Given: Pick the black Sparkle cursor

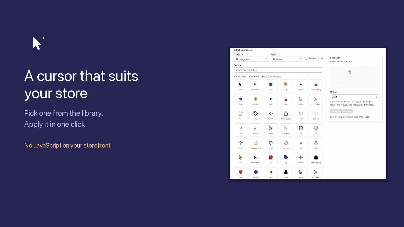Looking at the screenshot, I should (x=301, y=86).
